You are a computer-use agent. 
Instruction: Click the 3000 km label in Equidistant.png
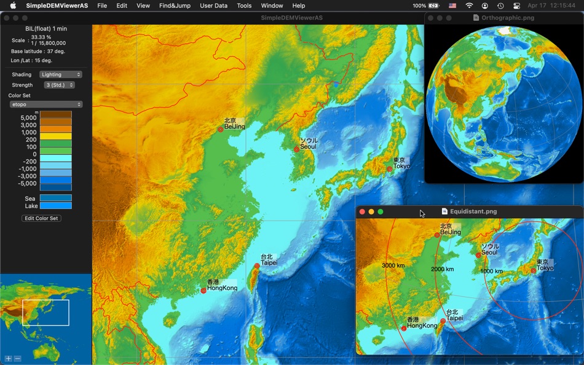pyautogui.click(x=393, y=265)
